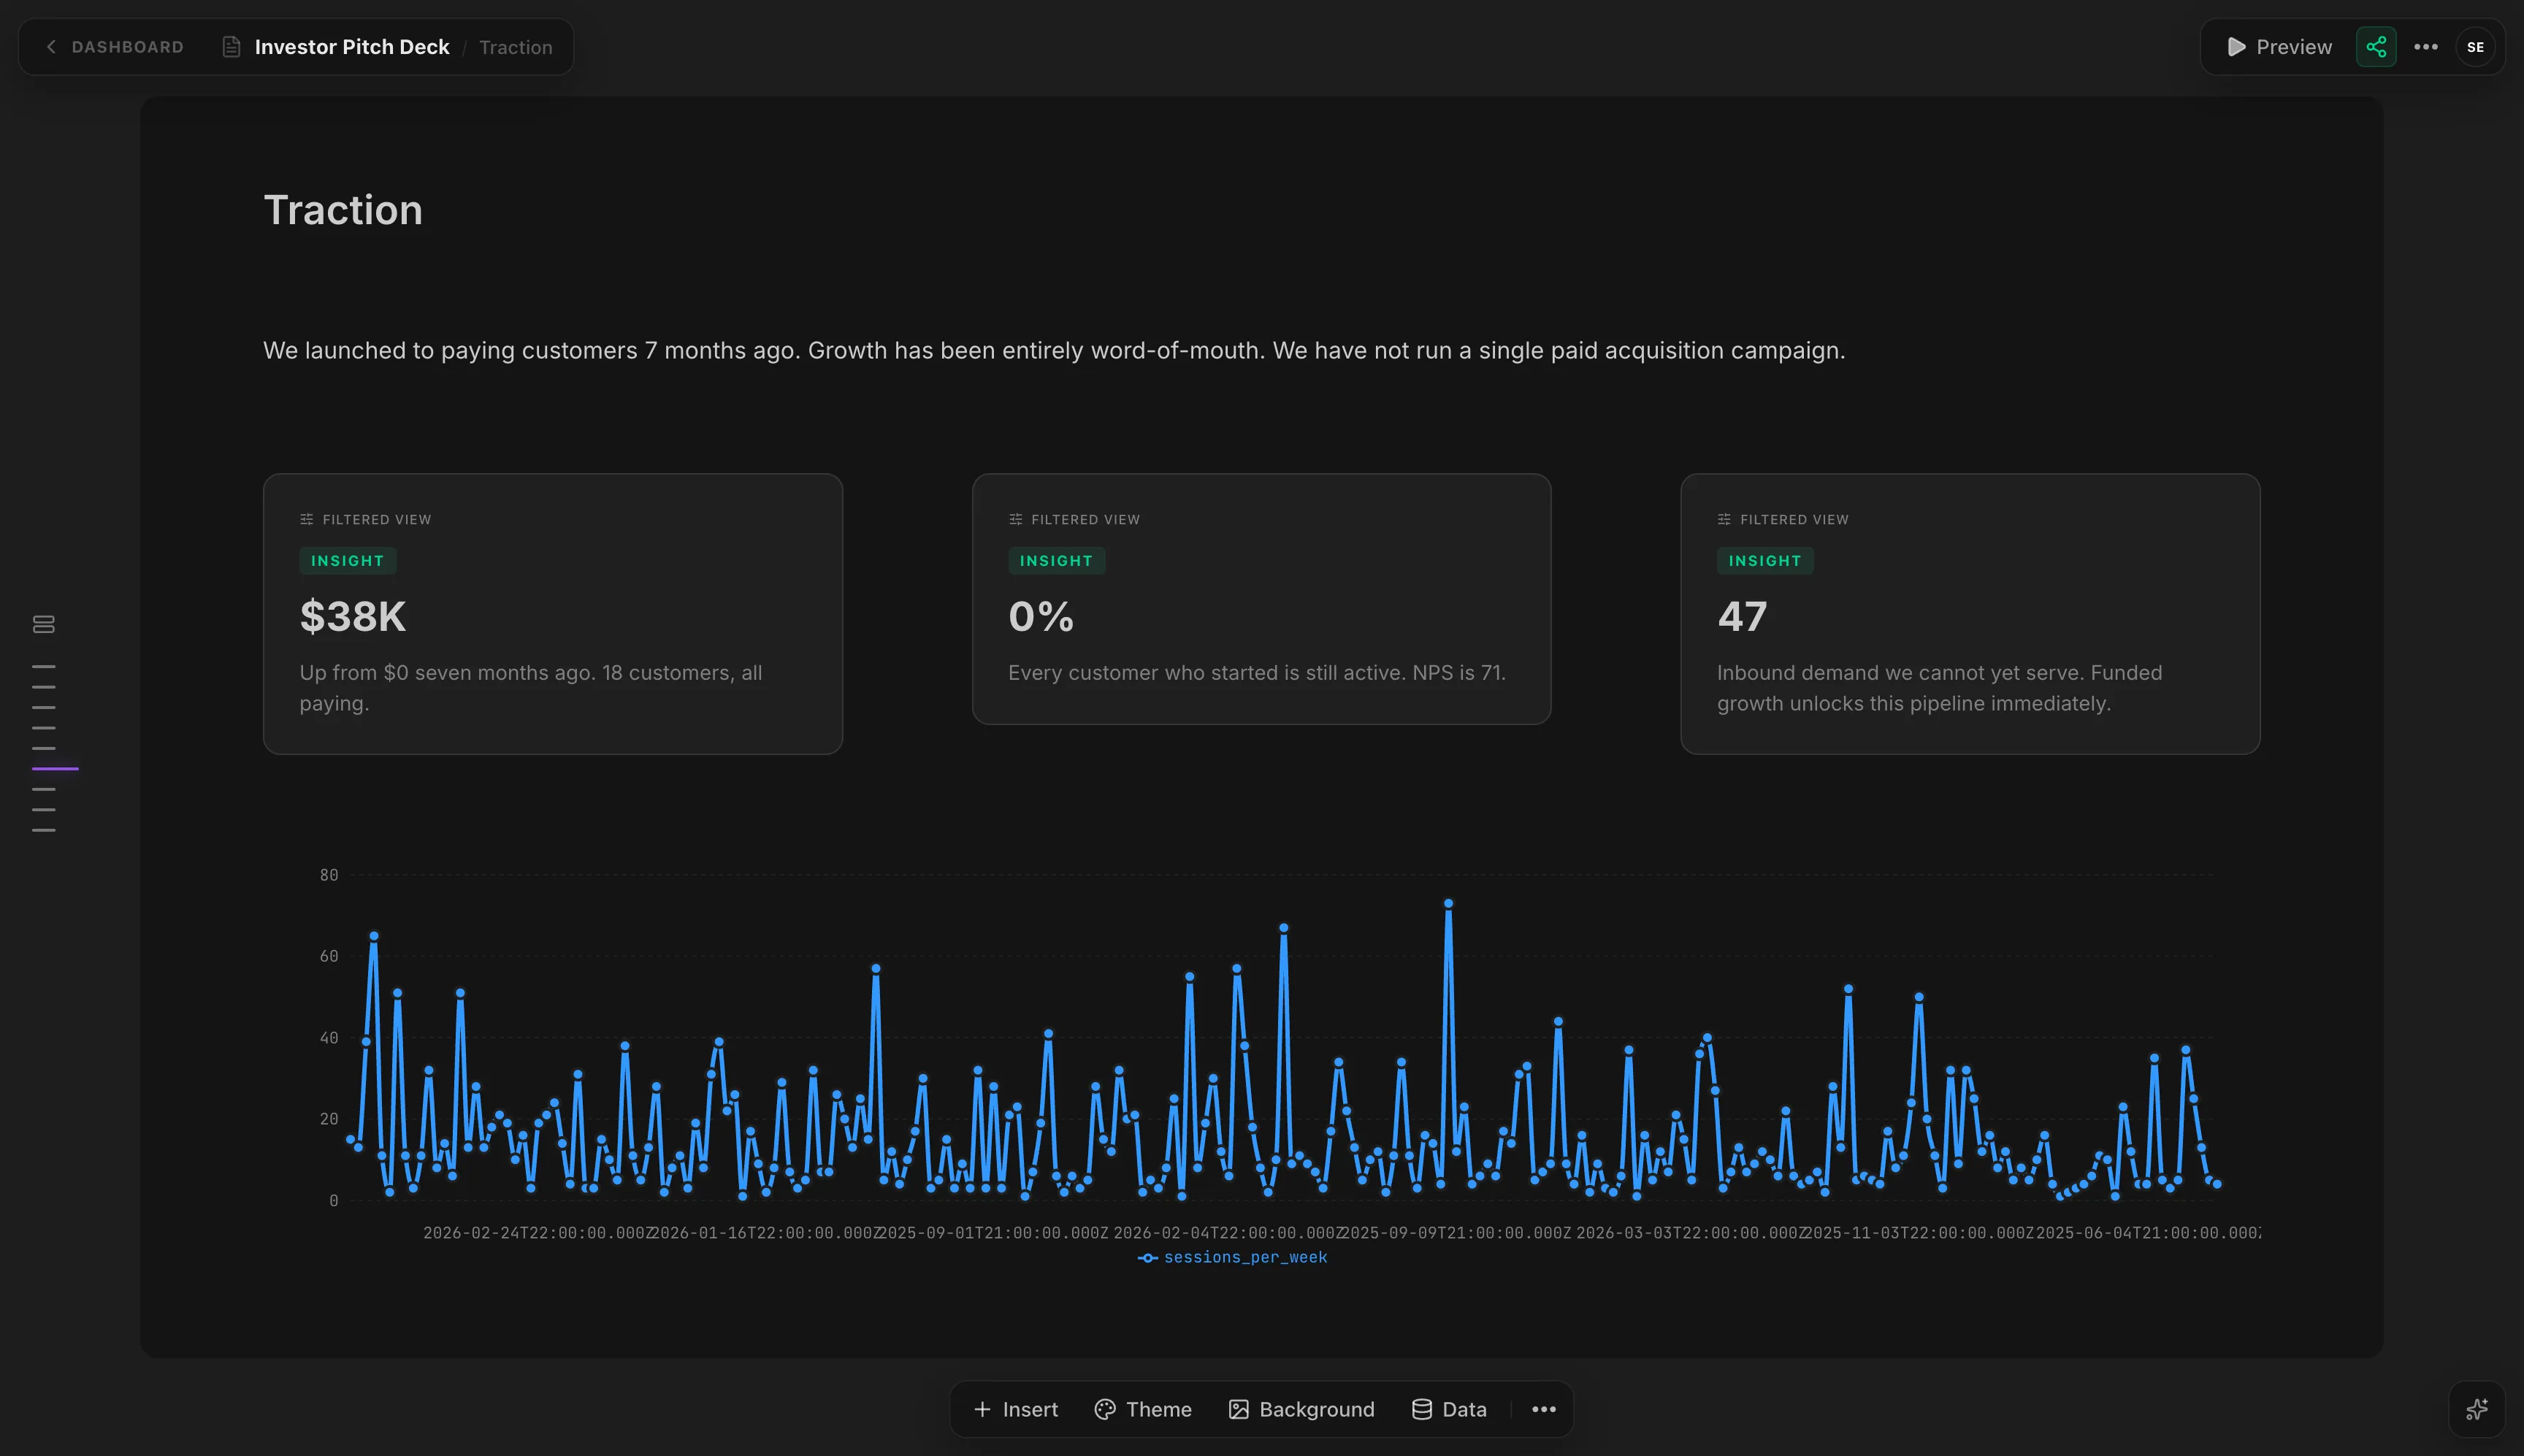Jump to the last slide marker in outline
This screenshot has width=2524, height=1456.
43,830
